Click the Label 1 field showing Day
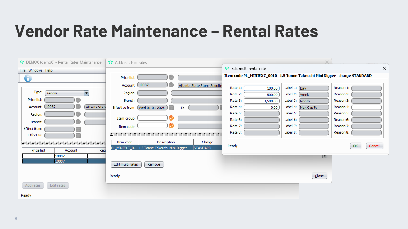The width and height of the screenshot is (408, 229). tap(314, 88)
